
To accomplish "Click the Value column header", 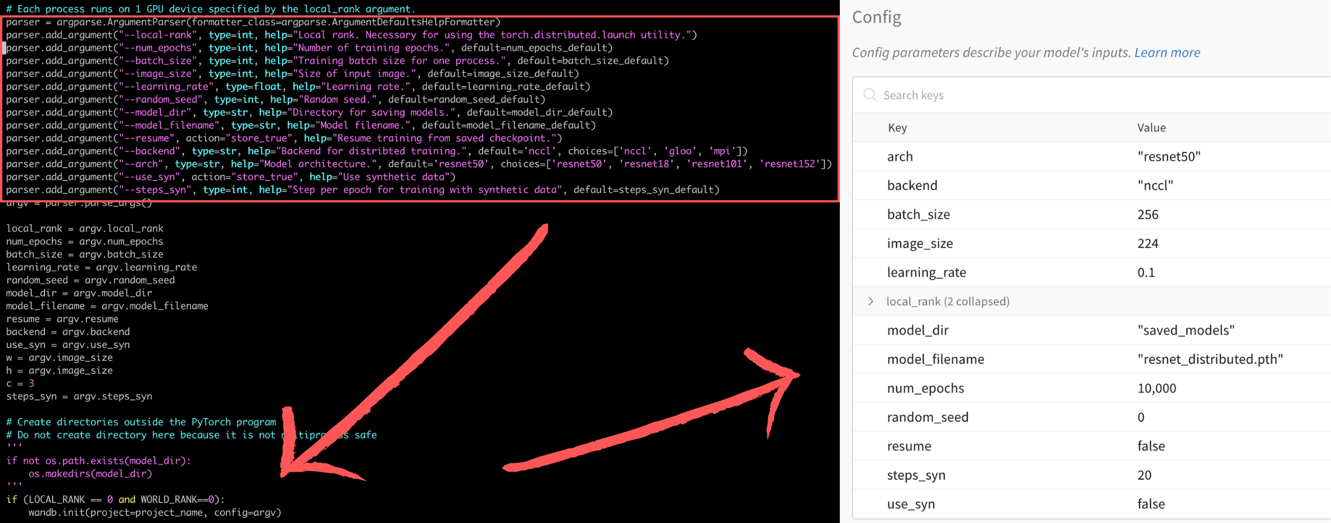I will 1152,127.
